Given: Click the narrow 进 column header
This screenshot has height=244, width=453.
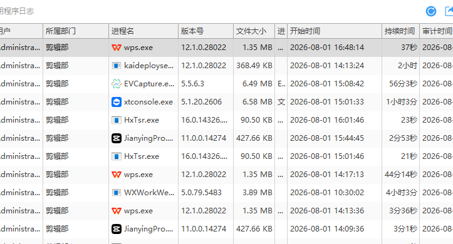Looking at the screenshot, I should pos(281,31).
